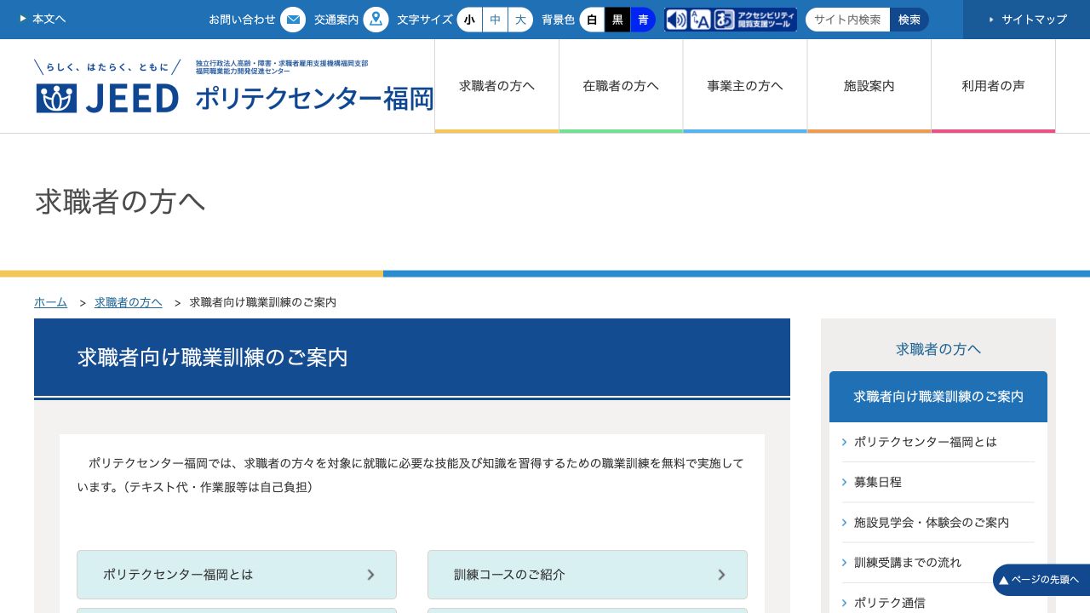This screenshot has height=613, width=1090.
Task: Open ポリテクセンター福岡とは card button
Action: pyautogui.click(x=237, y=575)
